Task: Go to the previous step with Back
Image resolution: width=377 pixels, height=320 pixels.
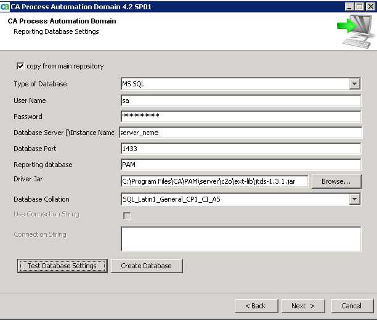Action: pos(256,306)
